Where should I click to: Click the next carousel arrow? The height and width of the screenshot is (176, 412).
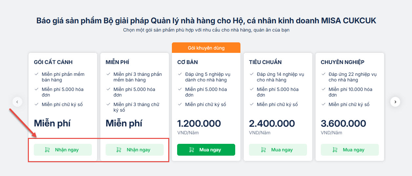coord(395,102)
